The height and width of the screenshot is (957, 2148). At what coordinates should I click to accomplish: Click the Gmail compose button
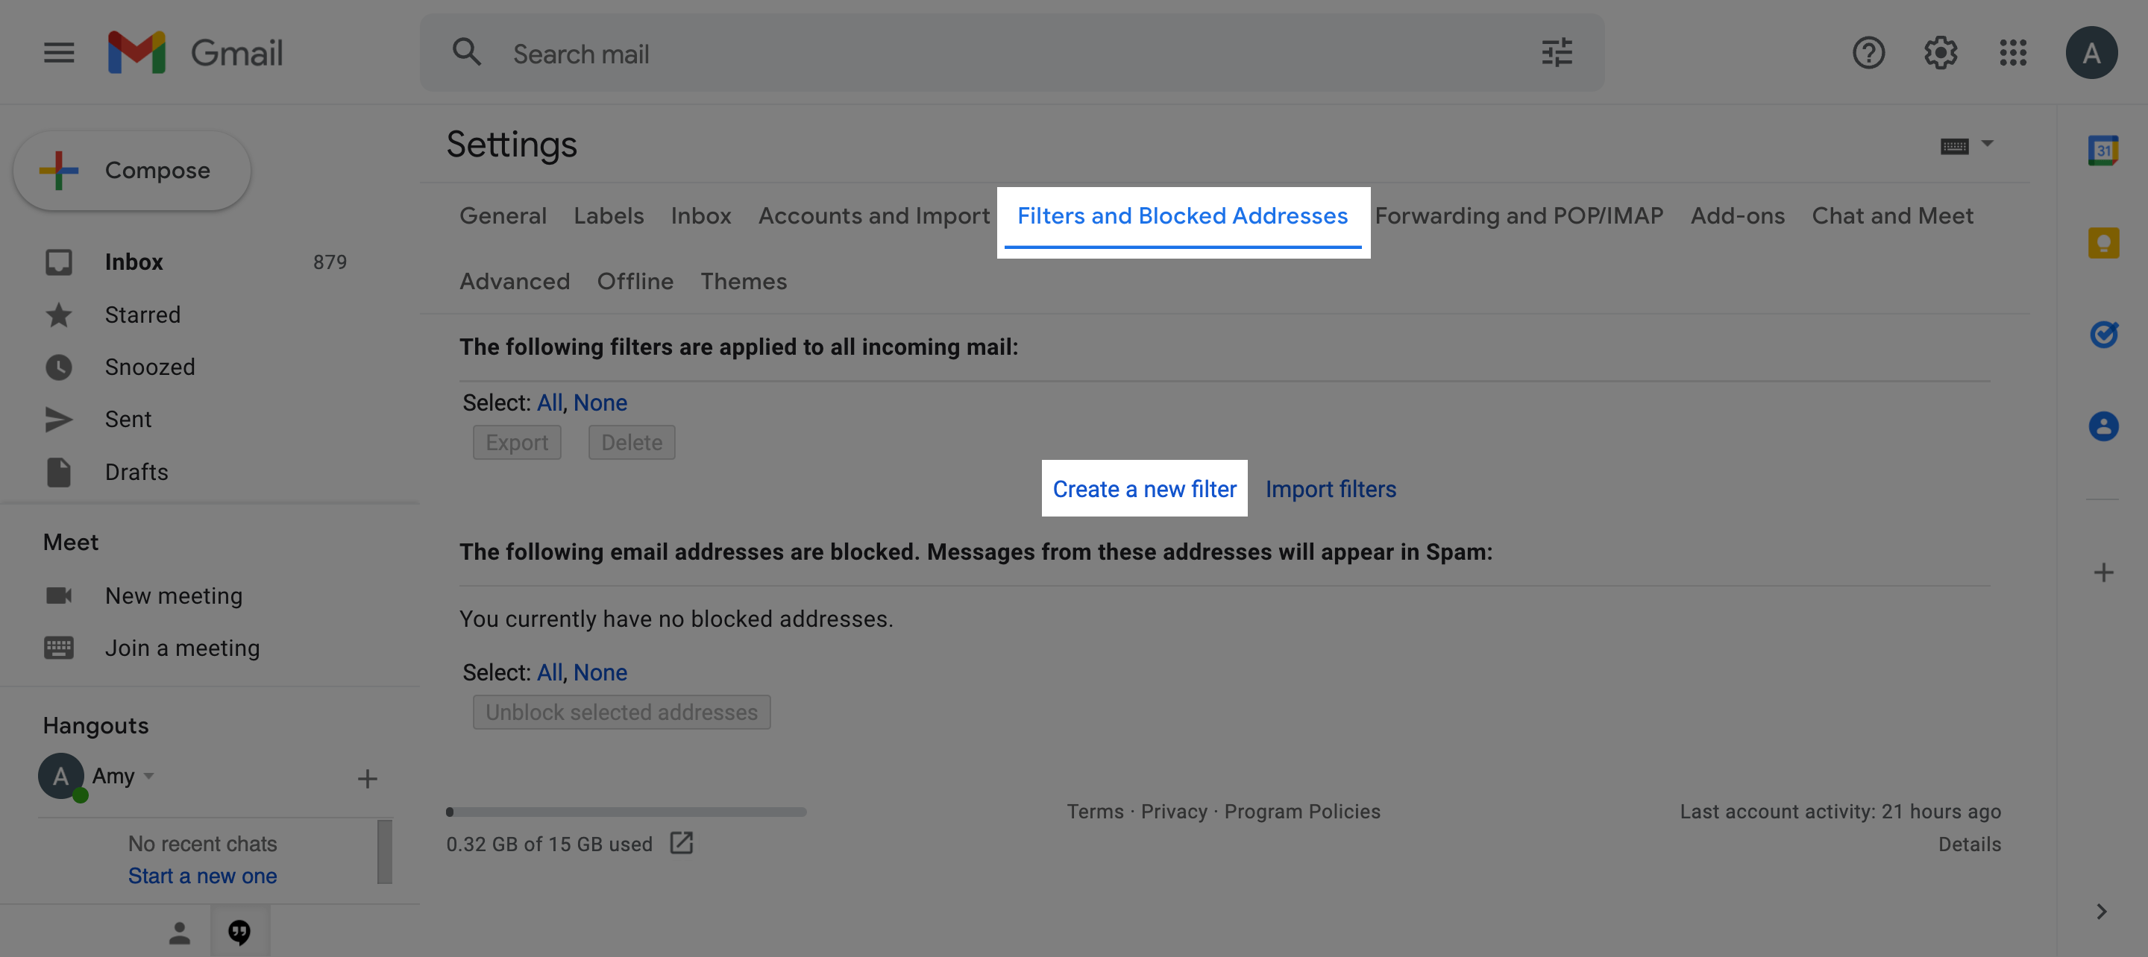(131, 171)
